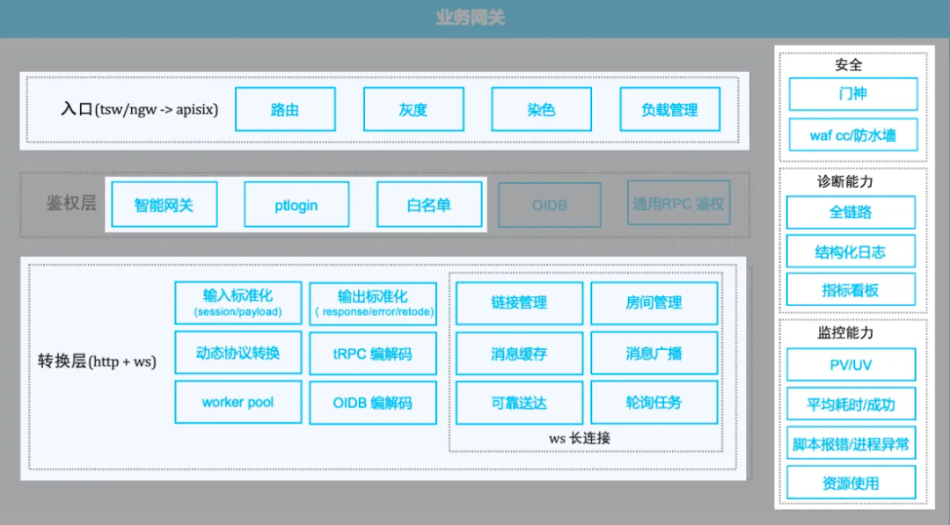Click the 染色 box

pyautogui.click(x=541, y=109)
